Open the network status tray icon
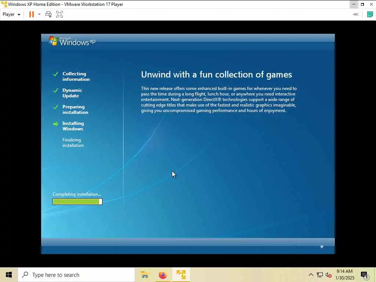The image size is (376, 282). (x=320, y=275)
